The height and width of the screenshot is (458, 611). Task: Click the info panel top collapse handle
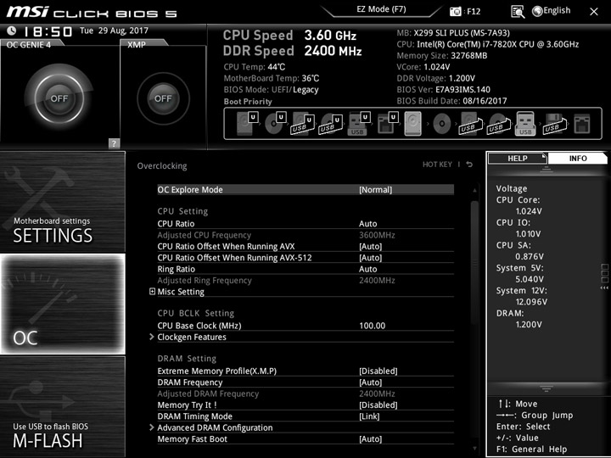click(x=547, y=169)
